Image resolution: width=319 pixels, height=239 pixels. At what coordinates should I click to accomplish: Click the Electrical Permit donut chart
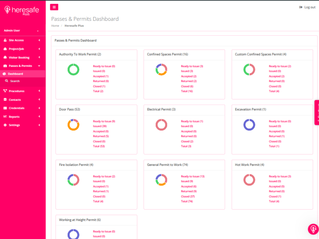point(161,124)
